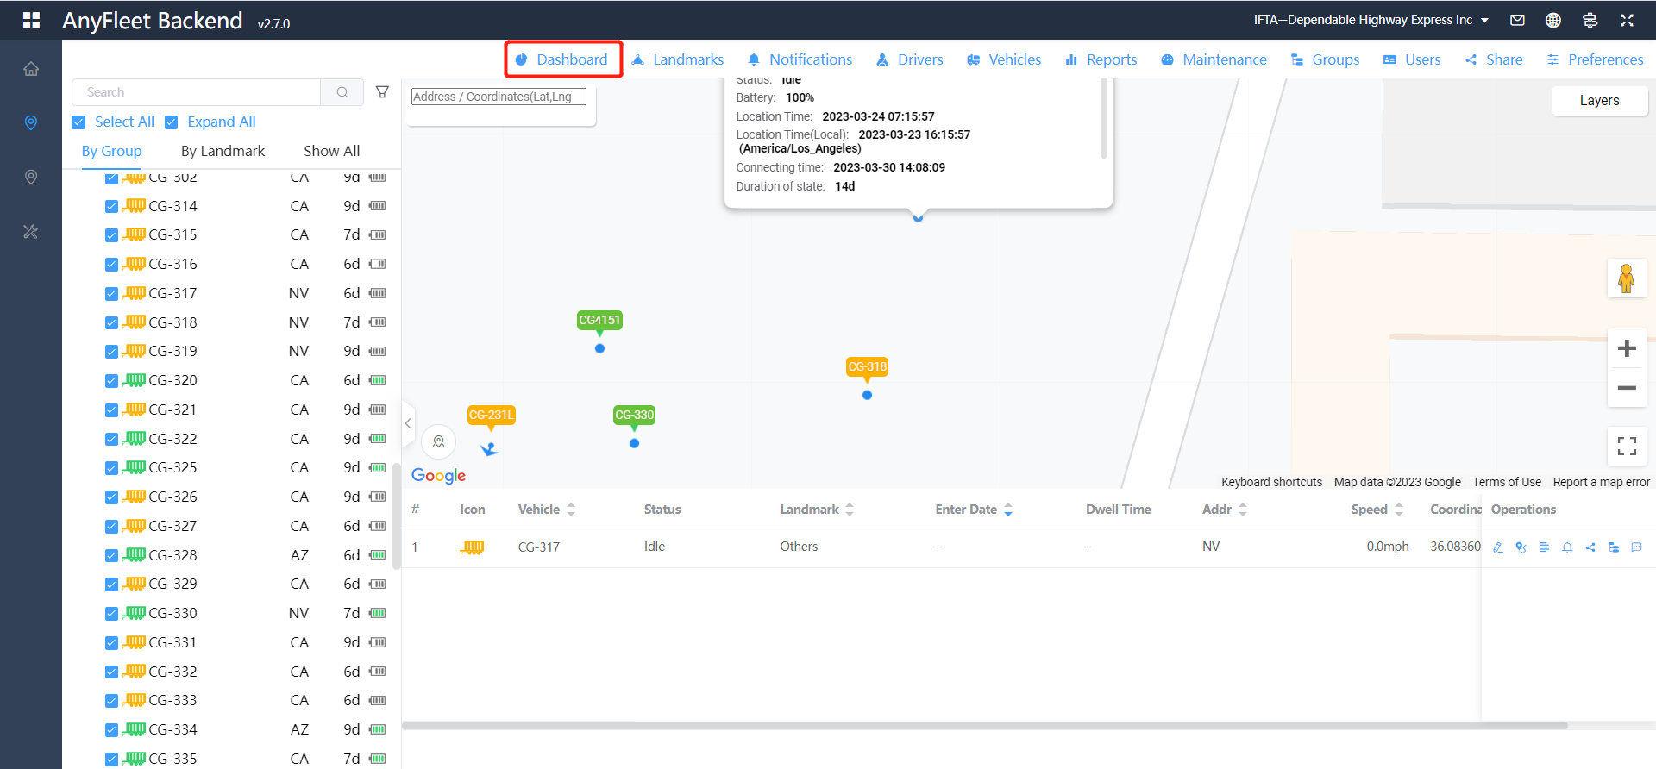Open the second map-pin sidebar icon
This screenshot has width=1656, height=769.
pyautogui.click(x=31, y=177)
